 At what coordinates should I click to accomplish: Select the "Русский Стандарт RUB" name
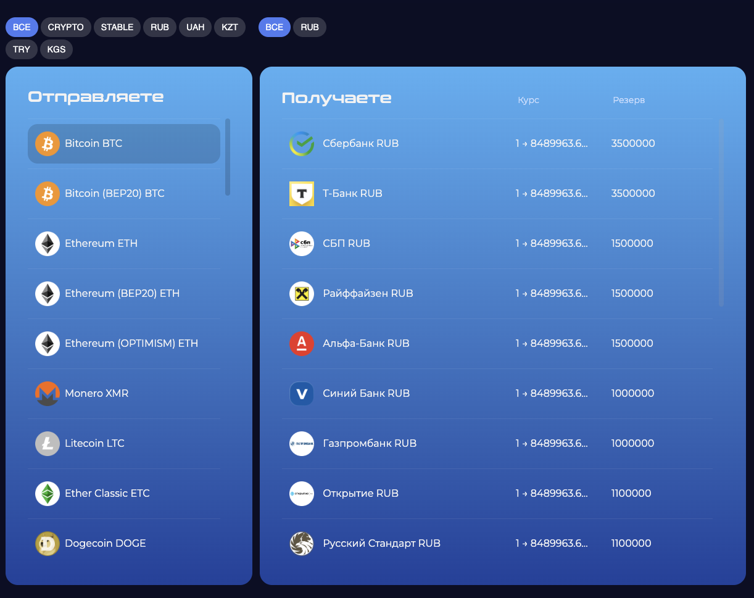[x=381, y=543]
